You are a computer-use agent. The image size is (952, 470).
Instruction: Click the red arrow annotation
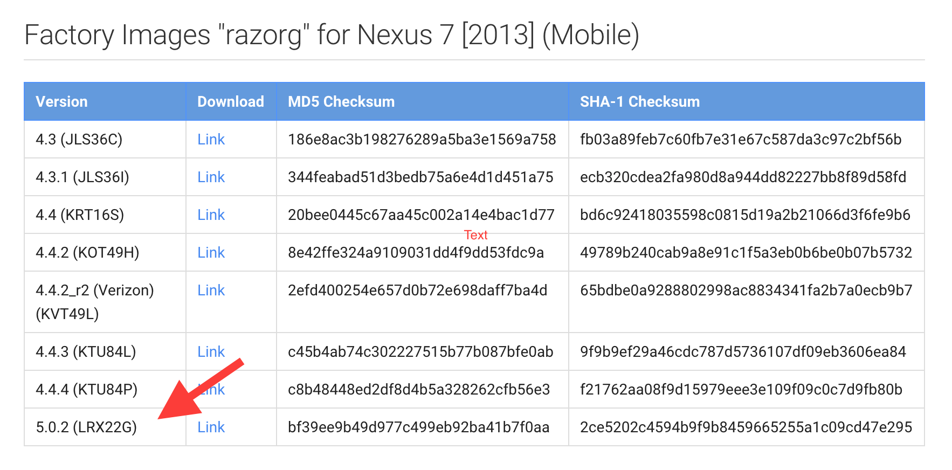[201, 389]
